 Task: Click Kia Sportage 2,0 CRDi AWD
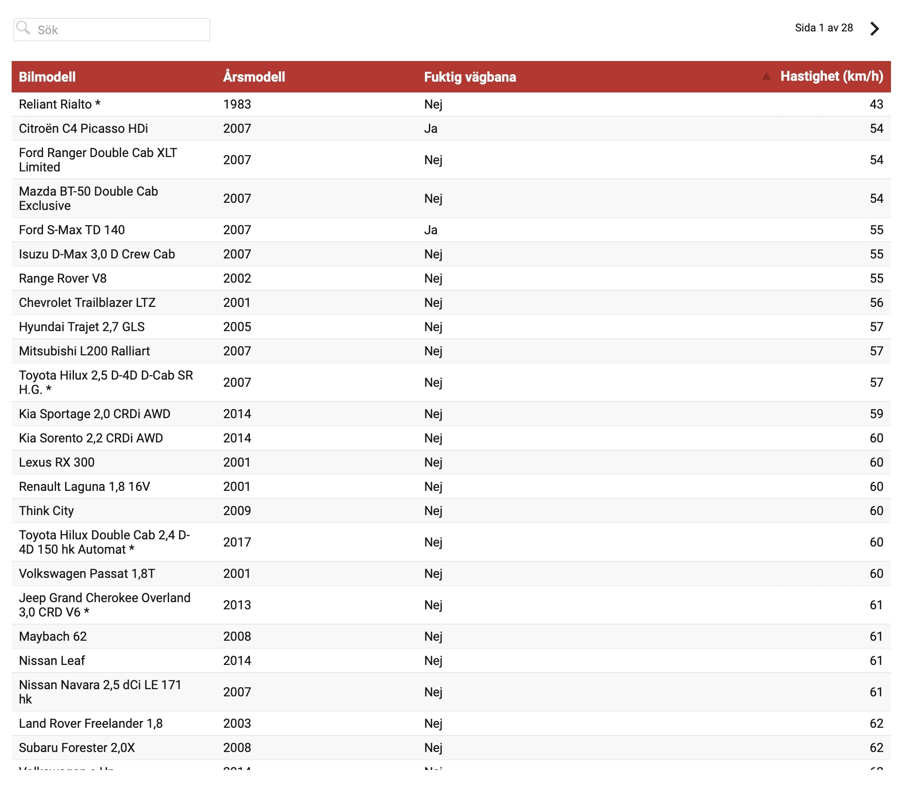pyautogui.click(x=95, y=414)
